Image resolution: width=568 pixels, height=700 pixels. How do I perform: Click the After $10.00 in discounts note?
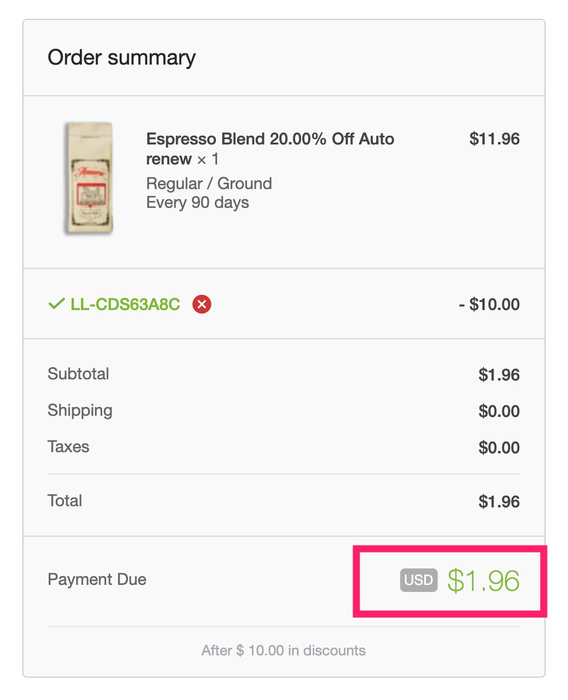(283, 651)
